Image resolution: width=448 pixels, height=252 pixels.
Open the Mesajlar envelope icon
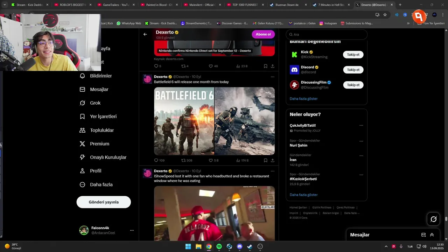click(x=83, y=90)
